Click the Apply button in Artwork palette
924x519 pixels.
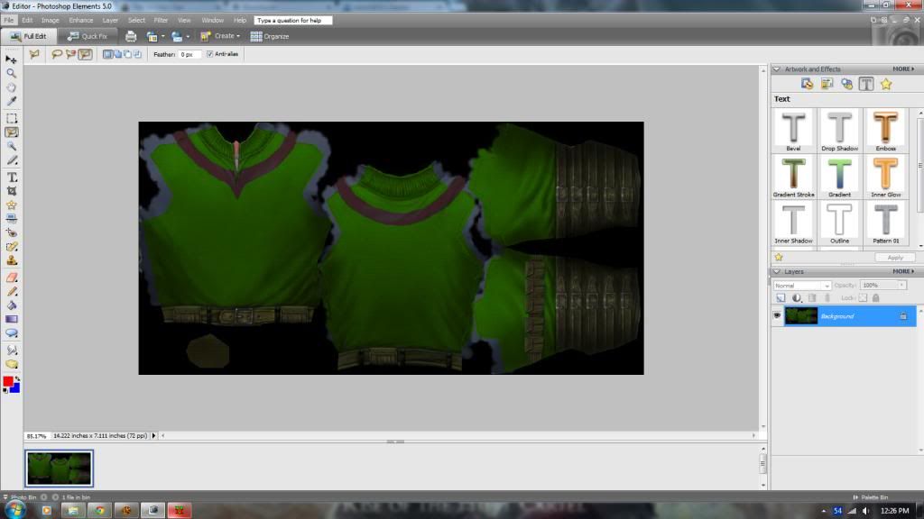click(x=894, y=258)
